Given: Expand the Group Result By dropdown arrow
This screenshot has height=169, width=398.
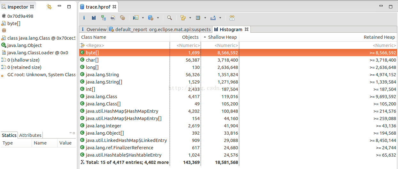Looking at the screenshot, I should (190, 18).
